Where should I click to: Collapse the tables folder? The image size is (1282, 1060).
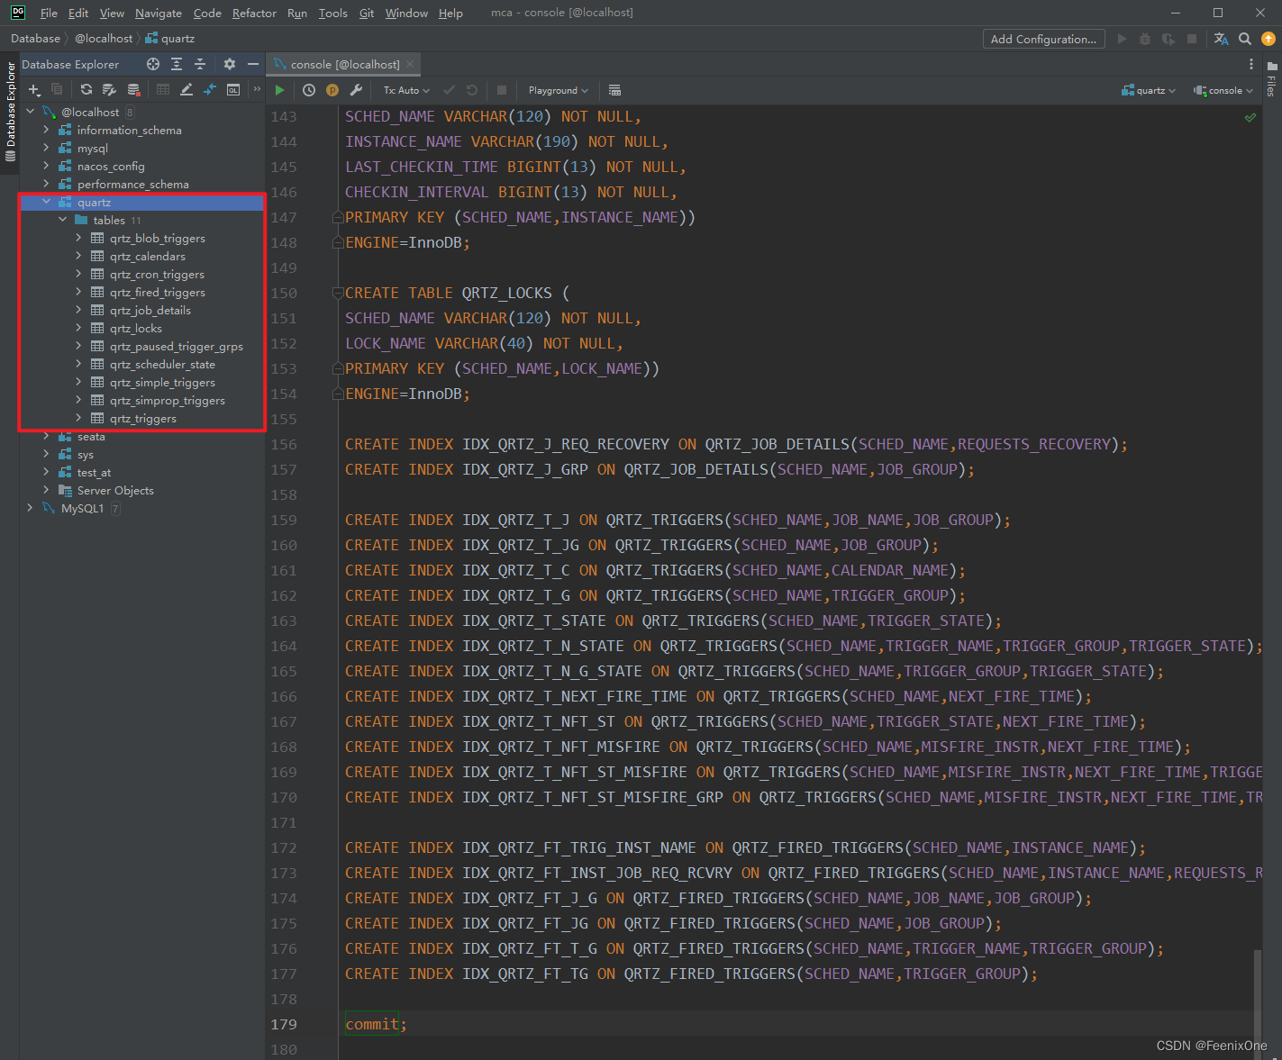click(x=62, y=220)
